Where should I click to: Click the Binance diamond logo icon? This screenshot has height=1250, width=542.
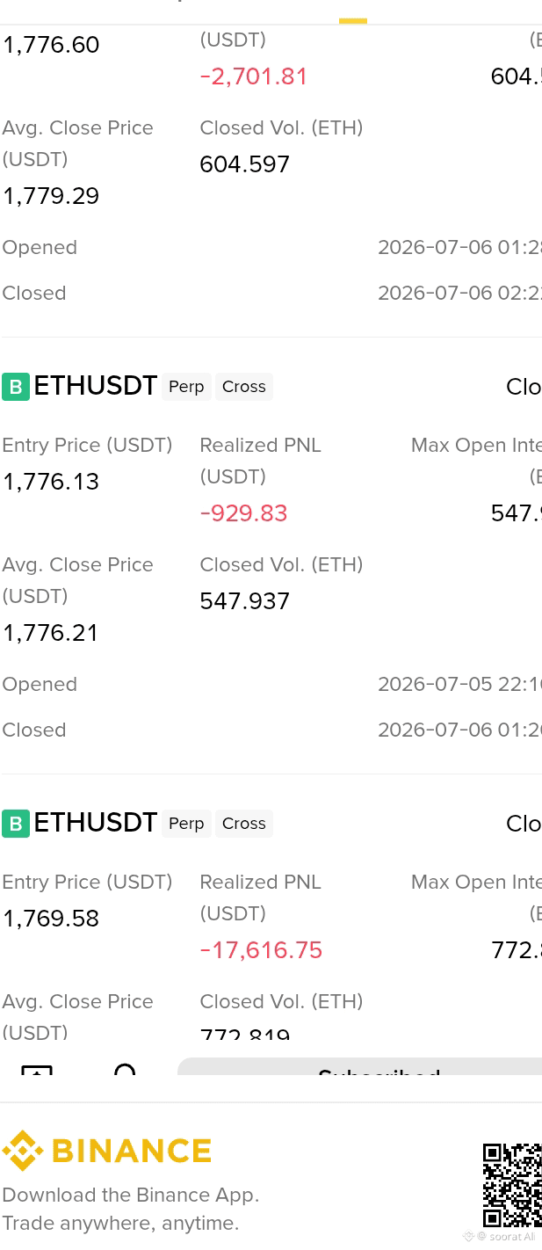(23, 1151)
